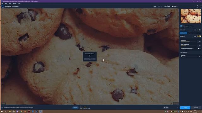Toggle Settings Auto switch
Screen dimensions: 202x113
[199, 36]
